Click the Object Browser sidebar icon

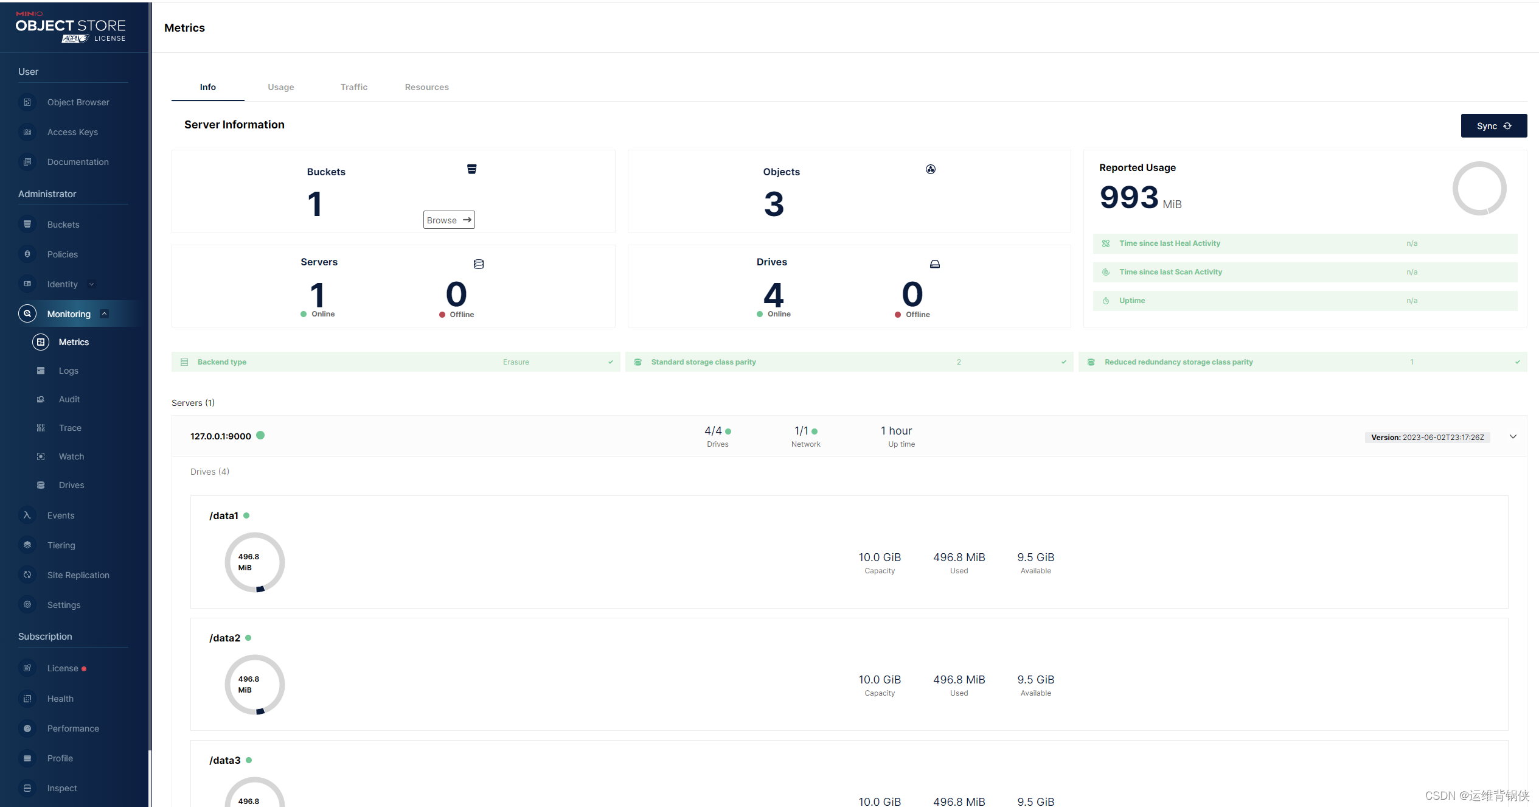27,102
